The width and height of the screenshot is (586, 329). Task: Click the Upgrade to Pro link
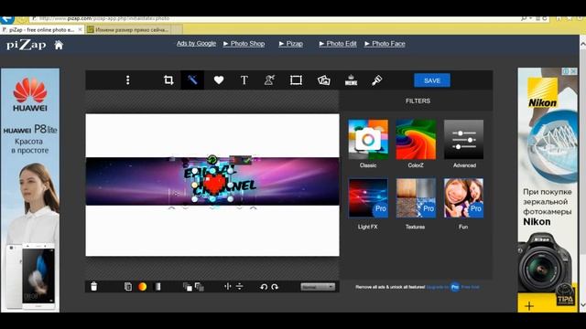click(x=452, y=287)
